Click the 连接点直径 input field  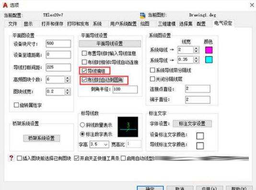tap(198, 89)
